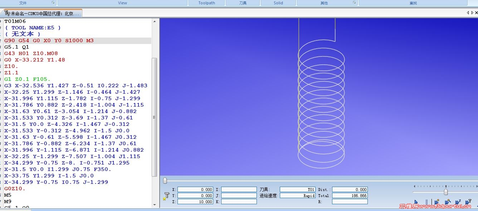Pause the backplot simulation
Viewport: 478px width, 211px height.
coord(426,202)
